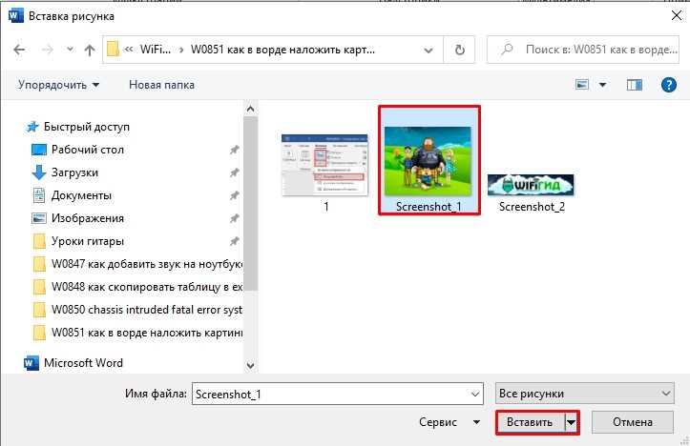Go up one folder level
This screenshot has width=690, height=446.
(x=90, y=50)
